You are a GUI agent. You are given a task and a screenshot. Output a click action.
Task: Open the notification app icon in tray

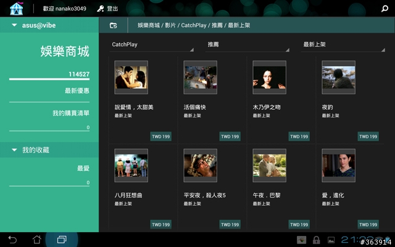tap(302, 240)
